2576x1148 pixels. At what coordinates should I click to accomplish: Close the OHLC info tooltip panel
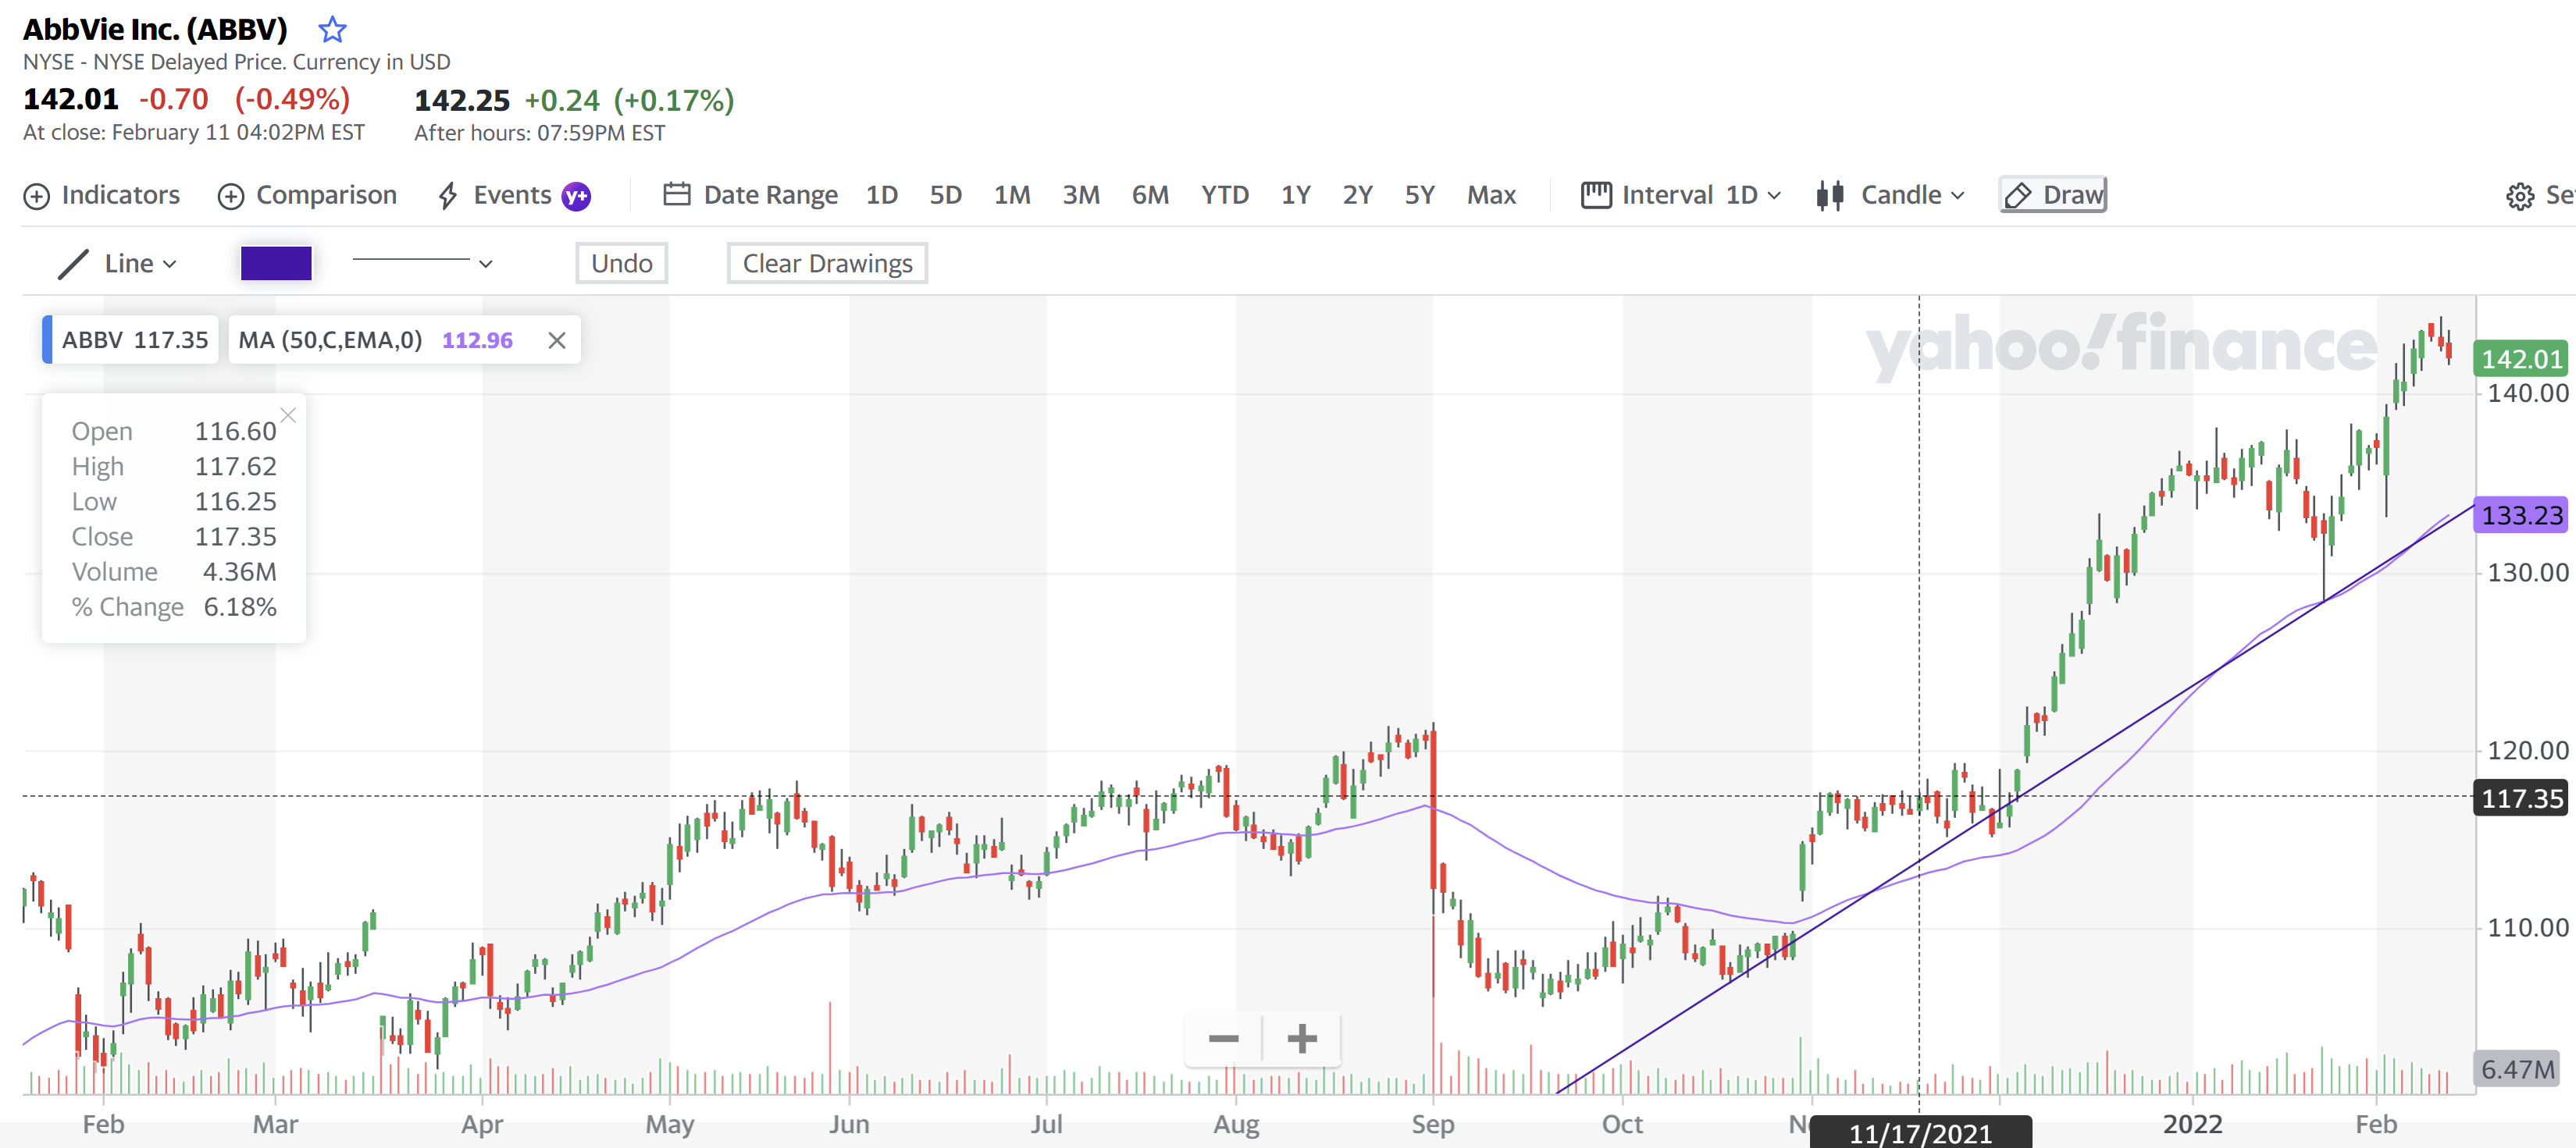tap(288, 414)
